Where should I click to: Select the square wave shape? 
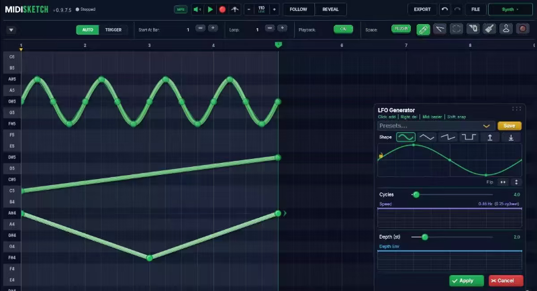point(469,137)
